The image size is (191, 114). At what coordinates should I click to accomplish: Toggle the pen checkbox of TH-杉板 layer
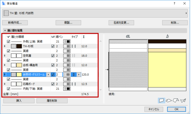point(53,46)
